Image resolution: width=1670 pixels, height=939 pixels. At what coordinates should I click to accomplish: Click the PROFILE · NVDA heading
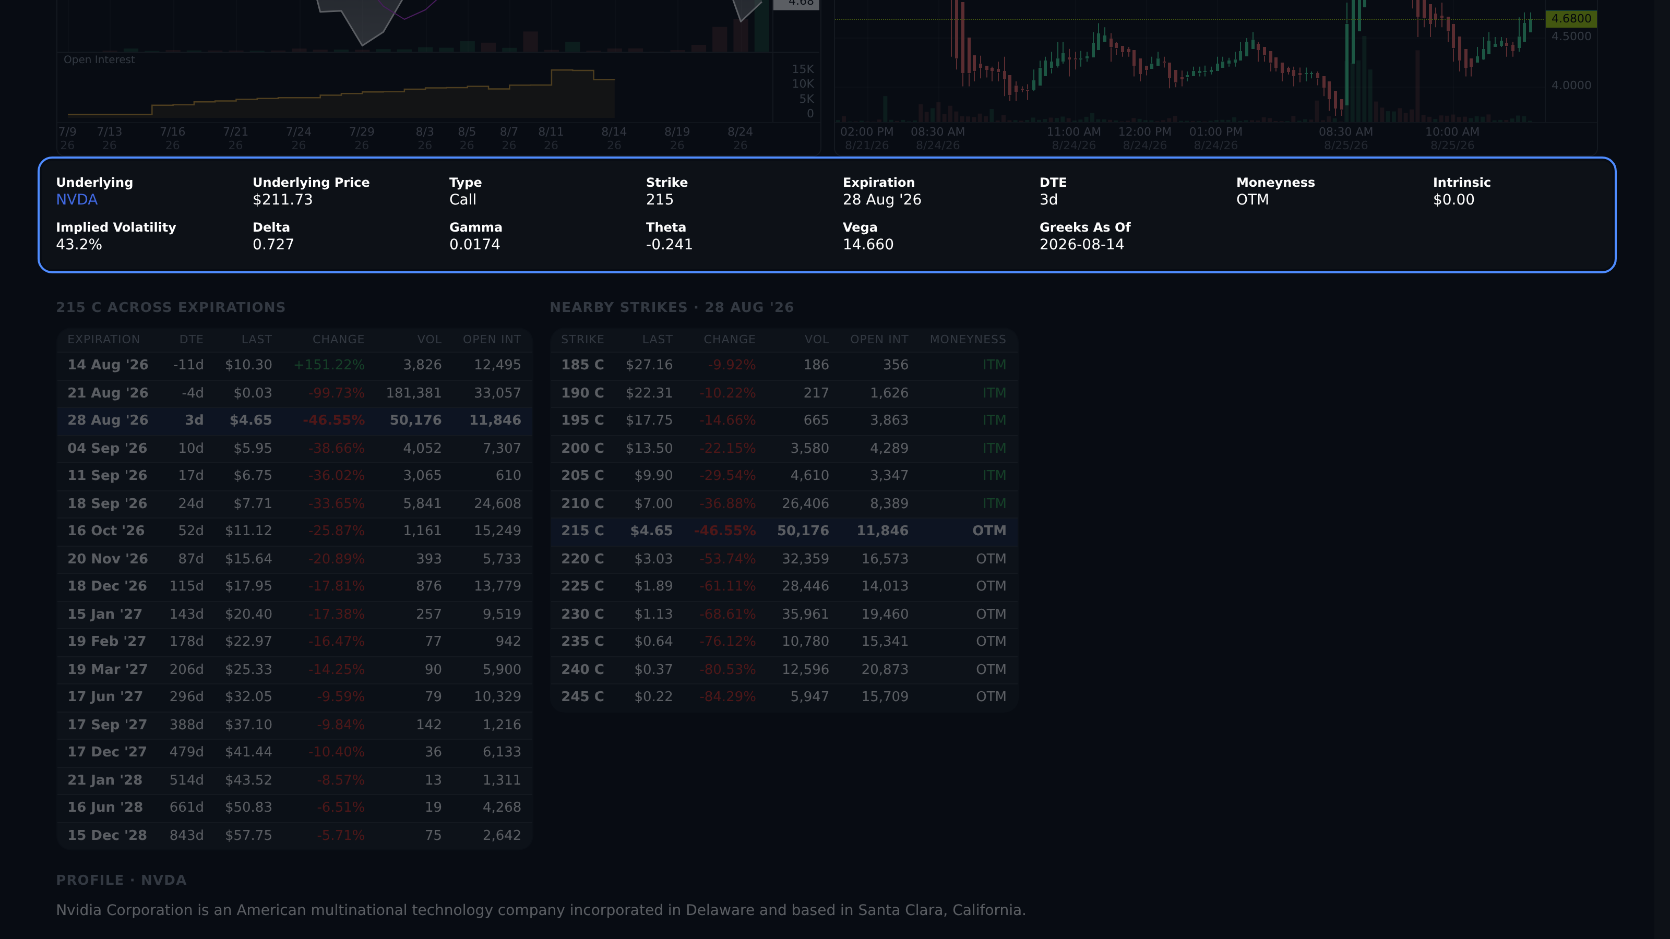[121, 880]
